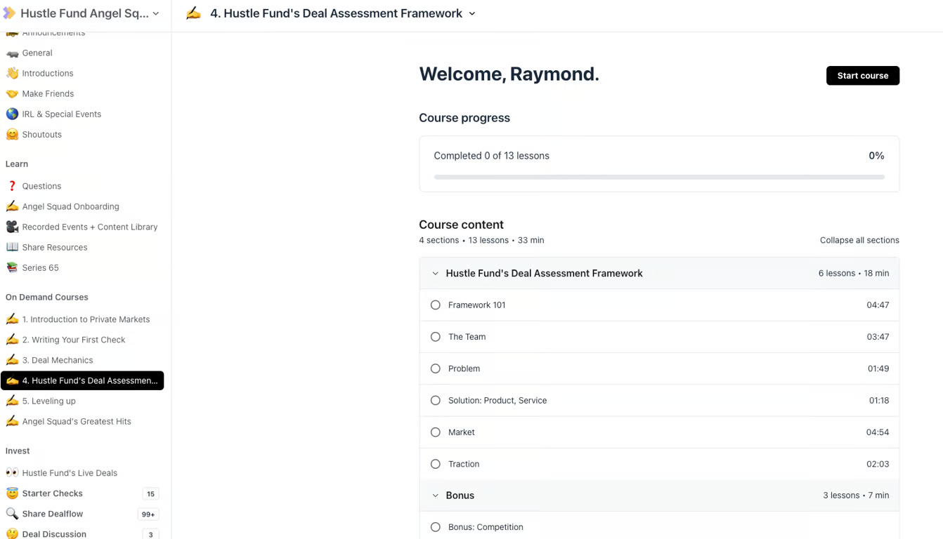943x539 pixels.
Task: Click the books Series 65 icon
Action: tap(12, 267)
